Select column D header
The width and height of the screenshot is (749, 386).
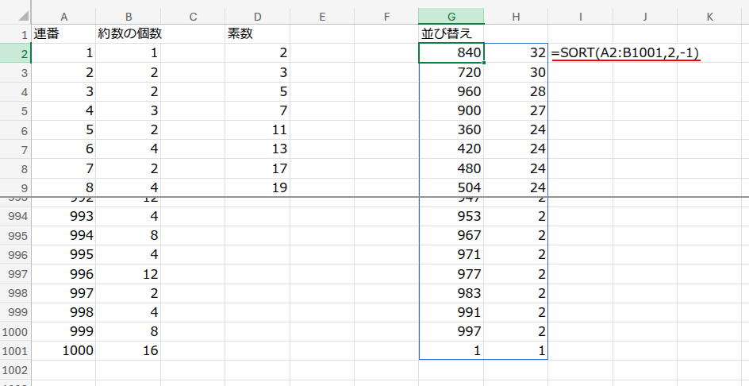257,17
